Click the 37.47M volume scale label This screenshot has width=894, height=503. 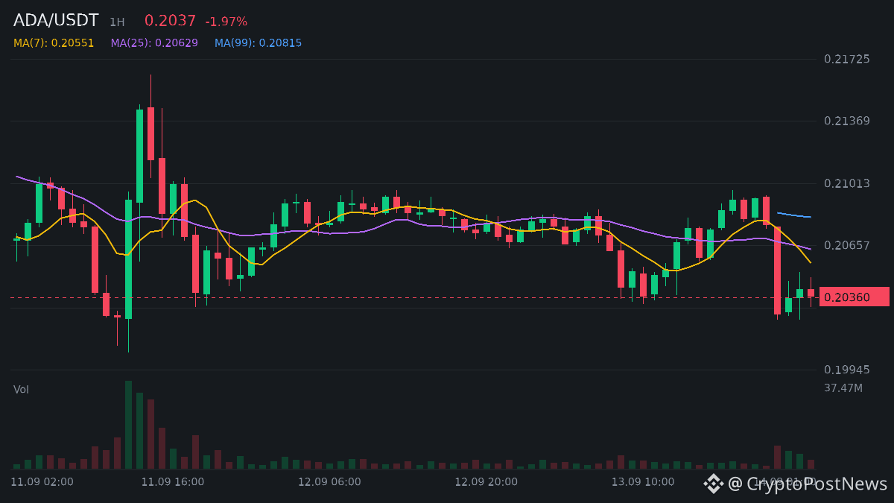[x=843, y=388]
